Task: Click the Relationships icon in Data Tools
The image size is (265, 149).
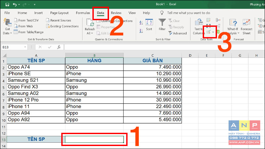Action: (x=218, y=26)
